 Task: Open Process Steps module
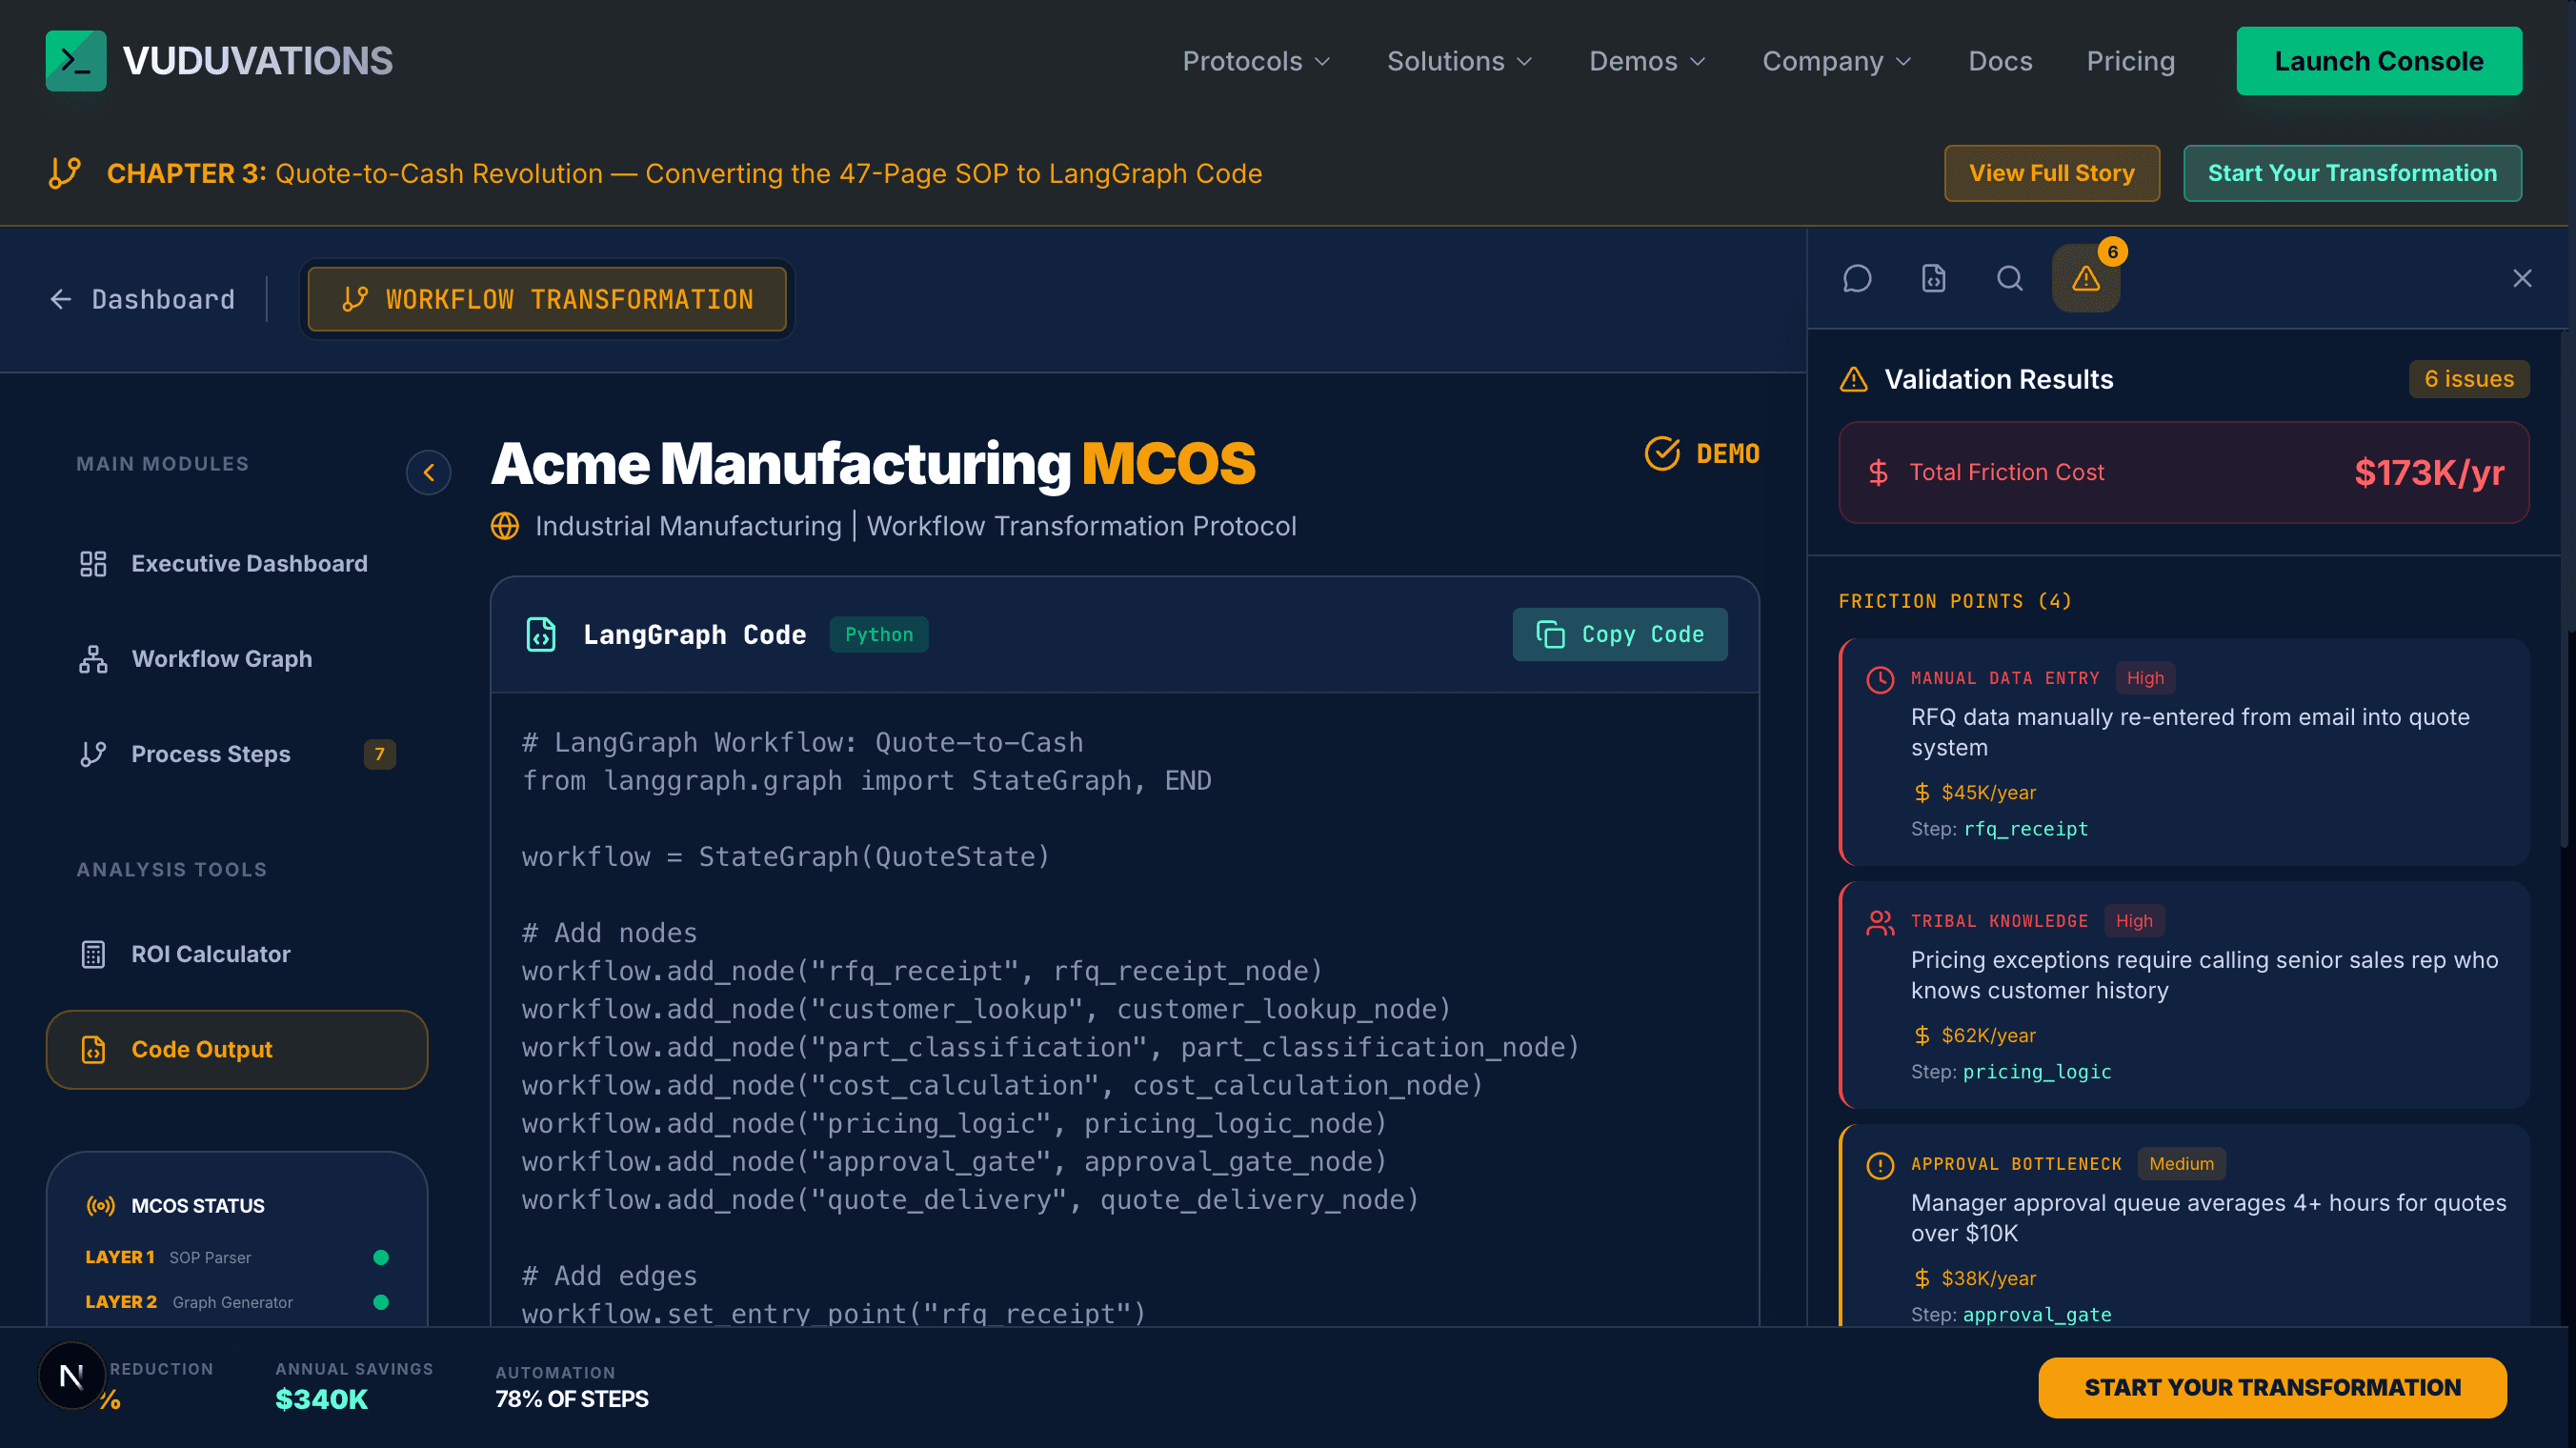click(237, 754)
